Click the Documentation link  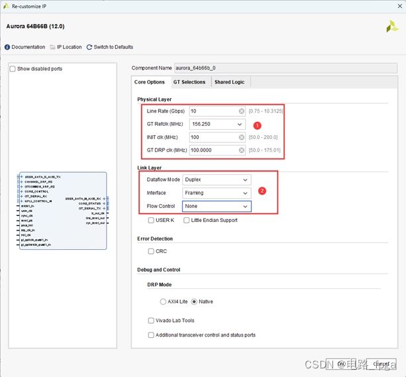[28, 47]
